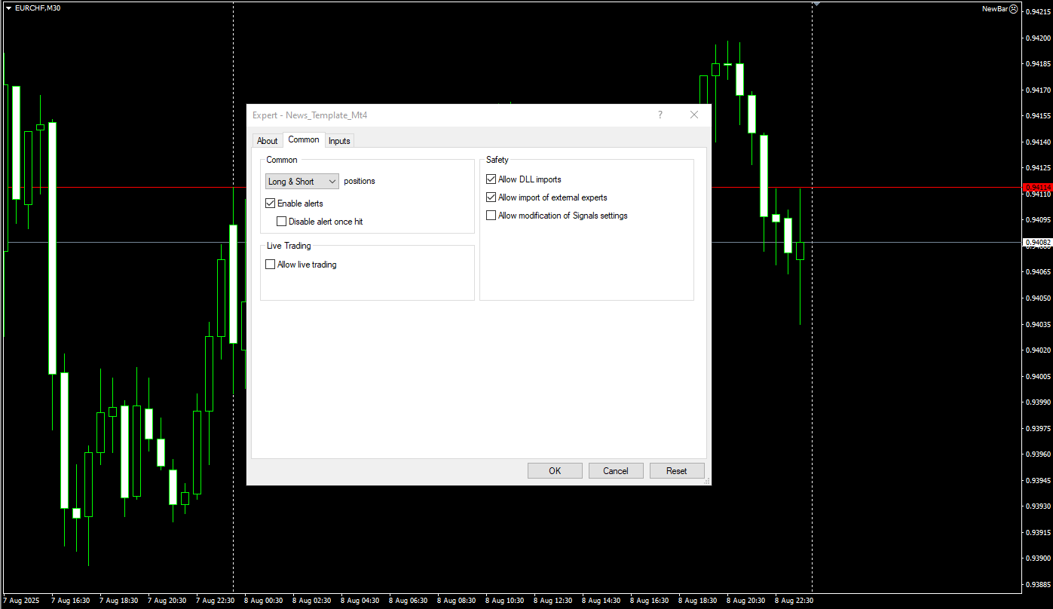Click the 8 Aug 10:30 time label
Viewport: 1053px width, 609px height.
[x=504, y=601]
